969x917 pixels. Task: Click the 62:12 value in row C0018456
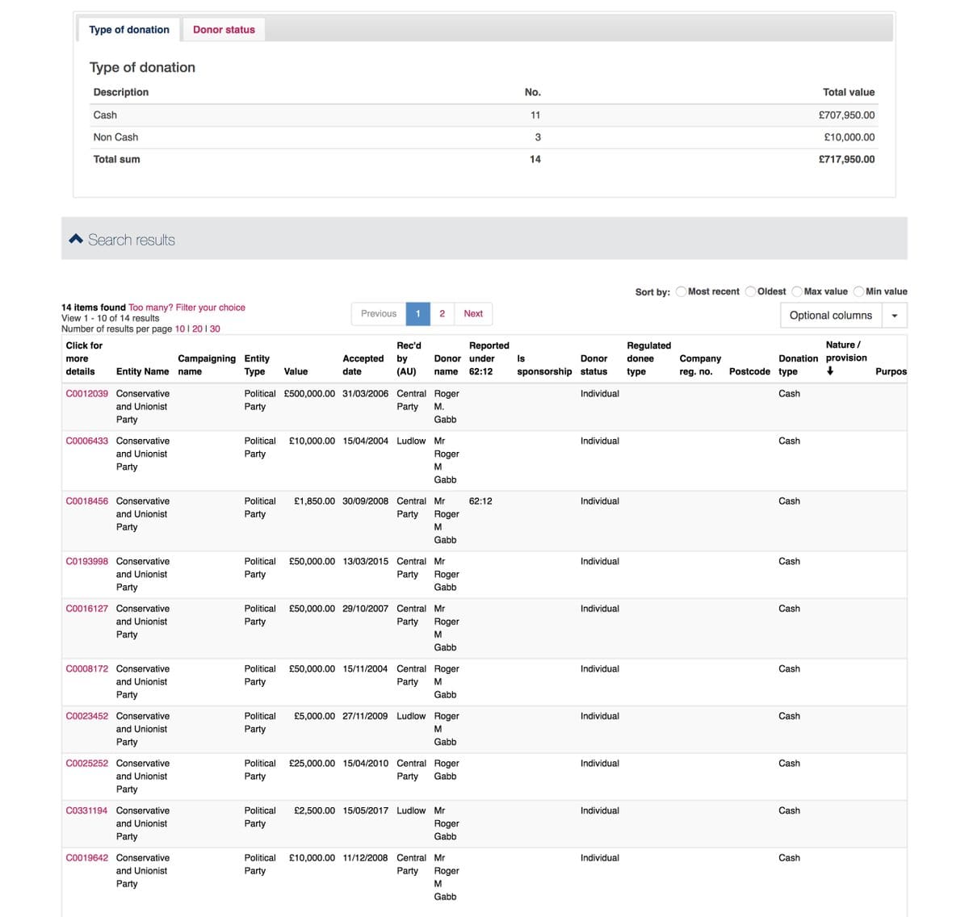point(480,501)
